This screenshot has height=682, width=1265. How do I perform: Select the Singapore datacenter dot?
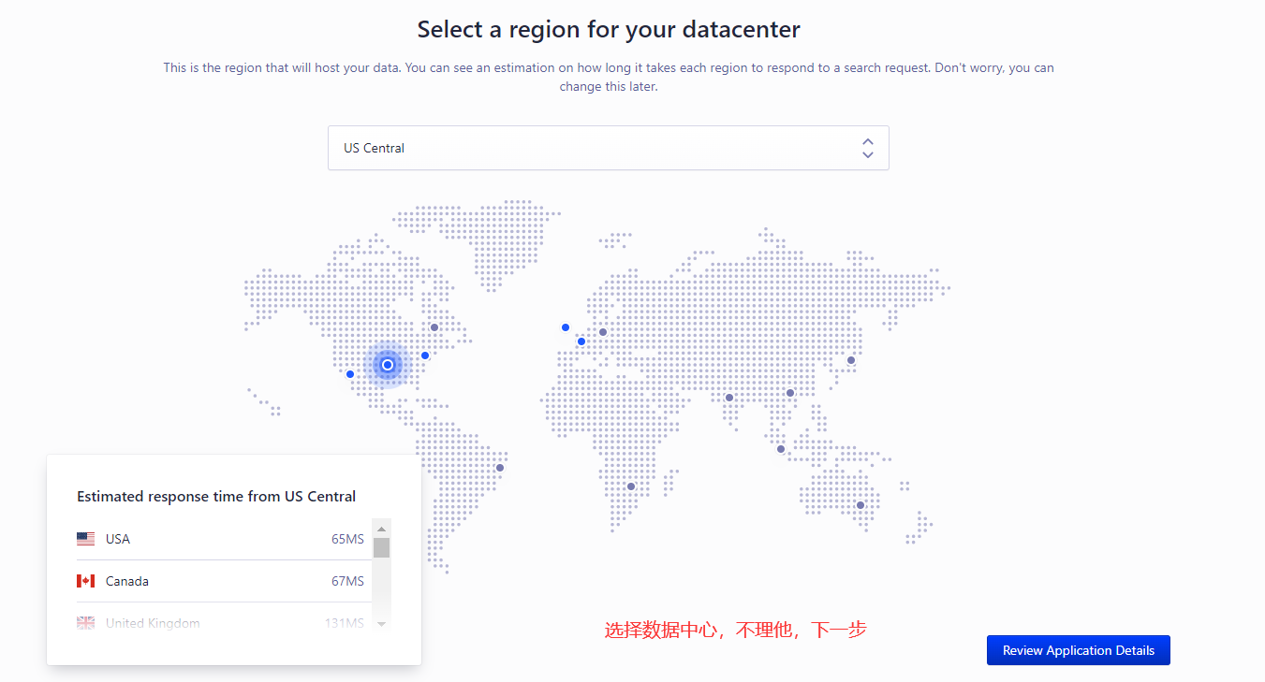781,449
